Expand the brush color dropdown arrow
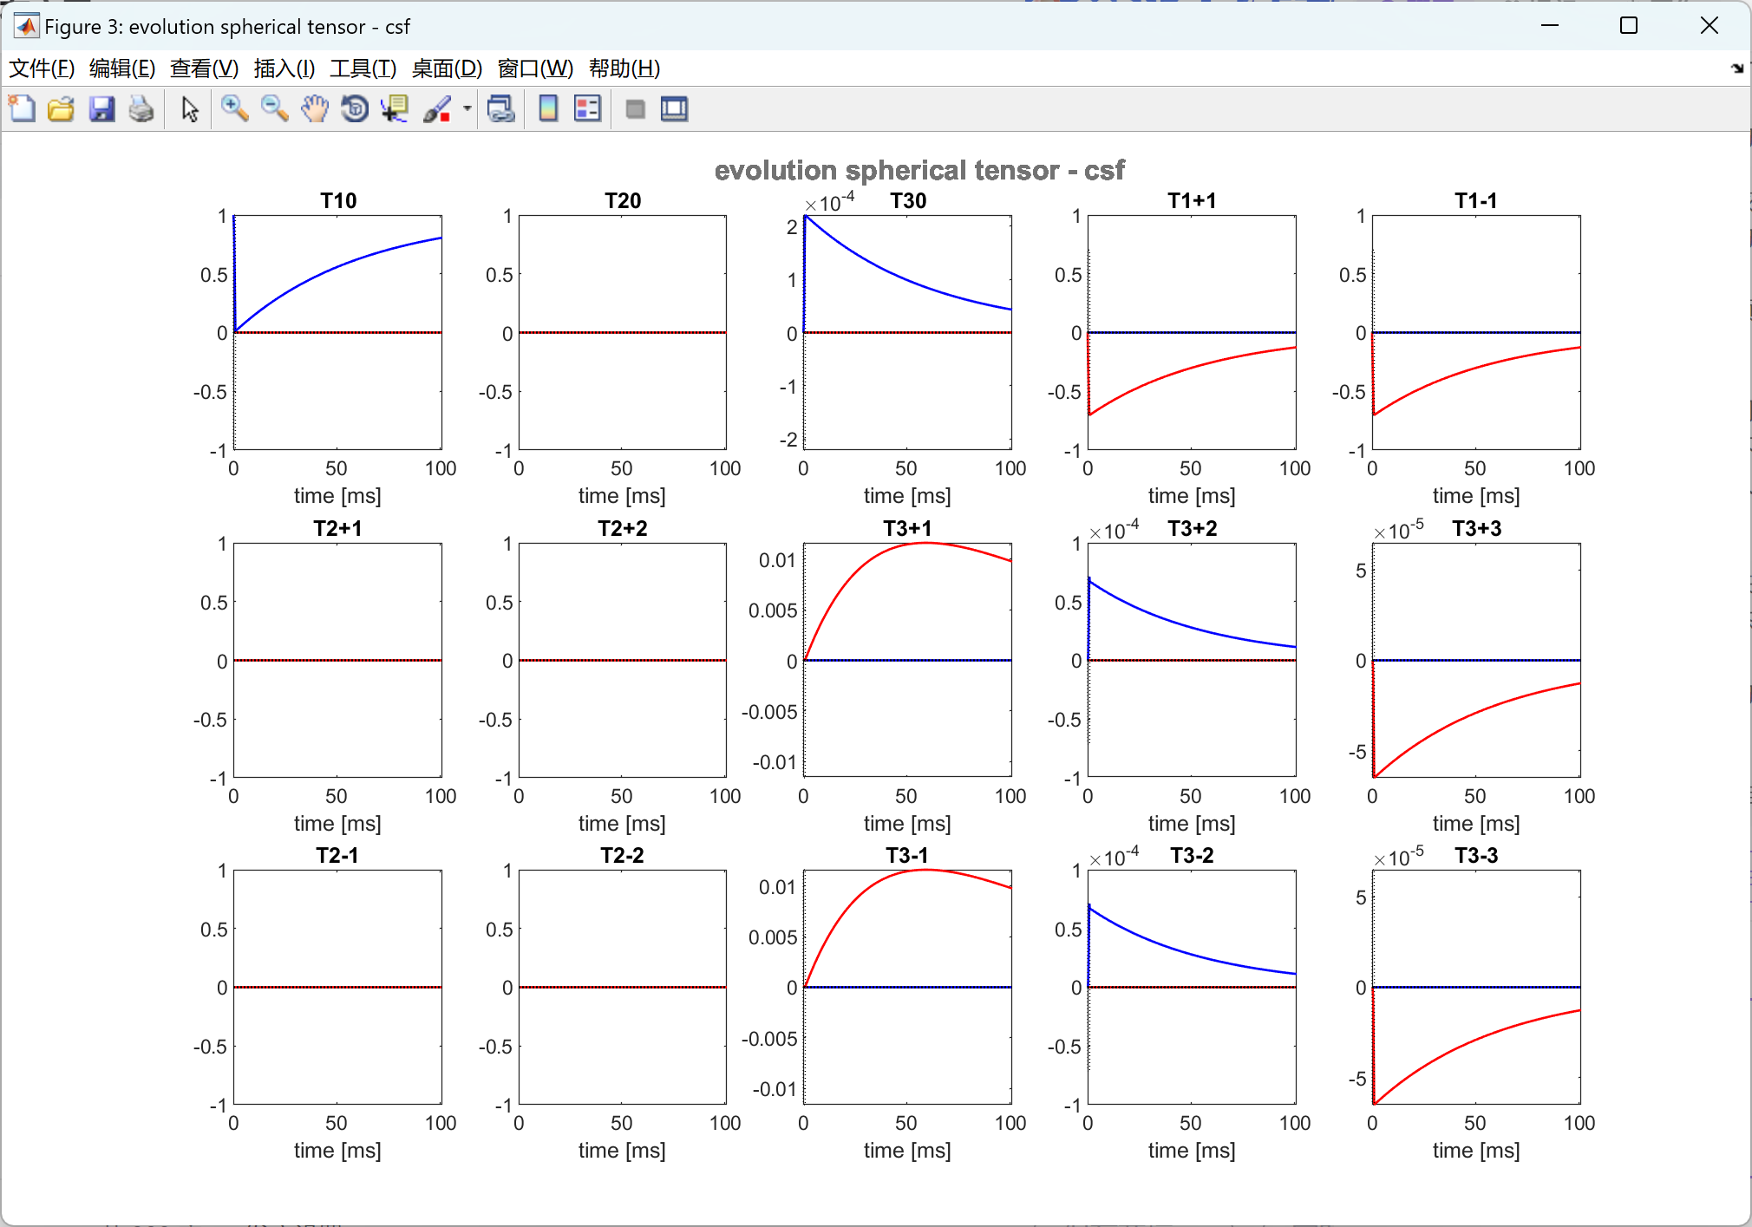 (x=467, y=109)
